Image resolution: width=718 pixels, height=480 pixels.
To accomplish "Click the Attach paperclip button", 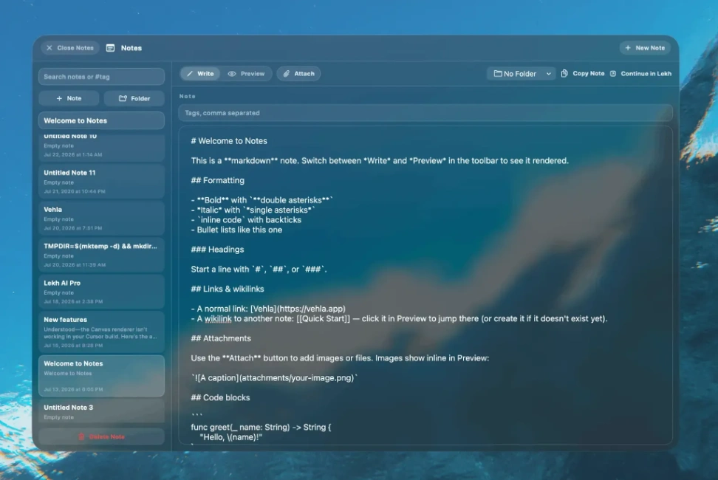I will [298, 74].
